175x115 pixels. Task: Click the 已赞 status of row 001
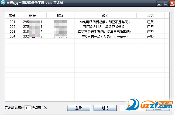pos(150,22)
